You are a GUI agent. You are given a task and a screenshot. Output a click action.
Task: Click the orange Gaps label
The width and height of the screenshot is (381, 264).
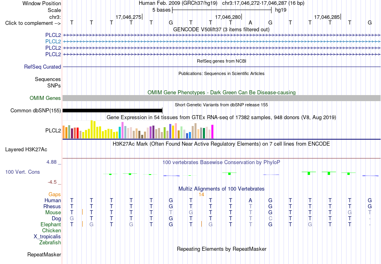click(55, 194)
